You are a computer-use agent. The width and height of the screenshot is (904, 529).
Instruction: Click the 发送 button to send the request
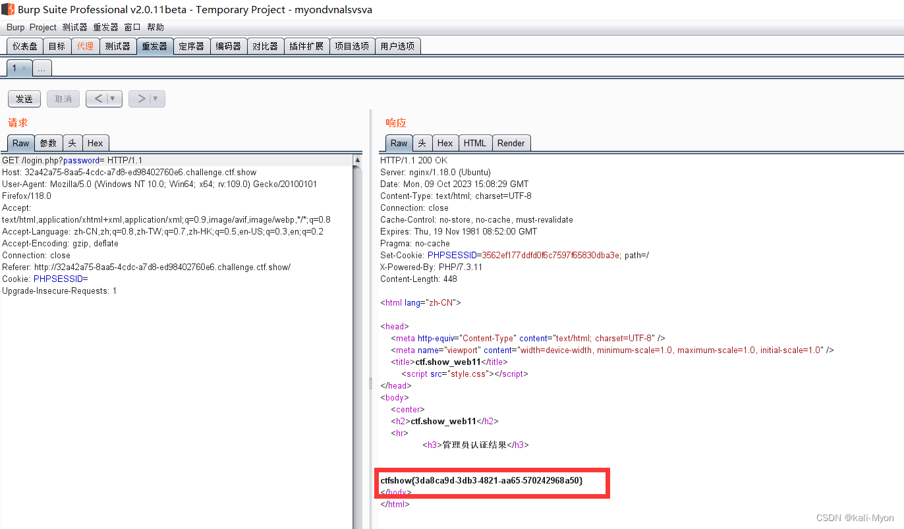24,99
